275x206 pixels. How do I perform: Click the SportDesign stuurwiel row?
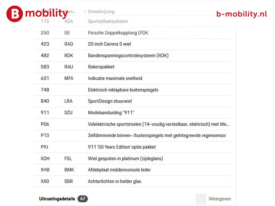point(110,101)
